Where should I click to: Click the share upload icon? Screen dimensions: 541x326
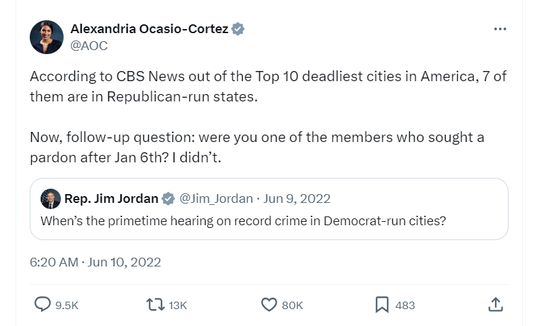[495, 305]
